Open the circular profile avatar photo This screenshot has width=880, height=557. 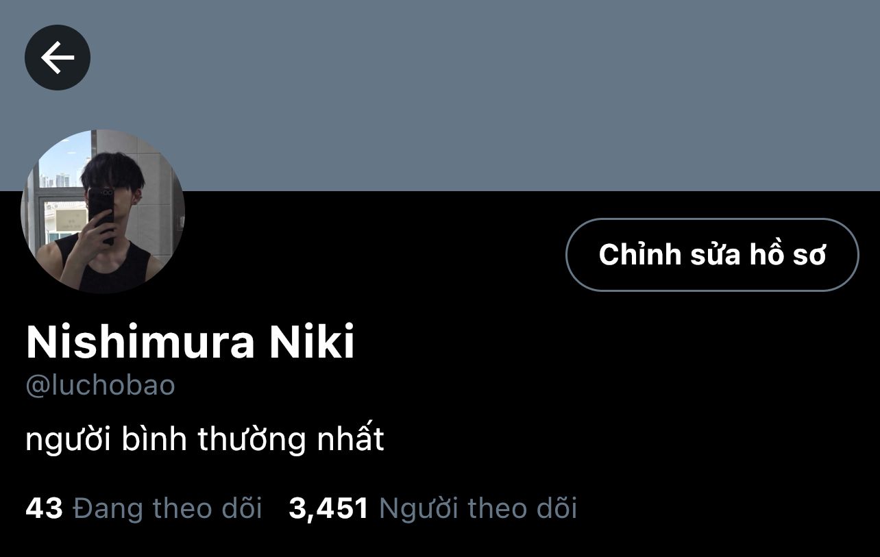[103, 211]
